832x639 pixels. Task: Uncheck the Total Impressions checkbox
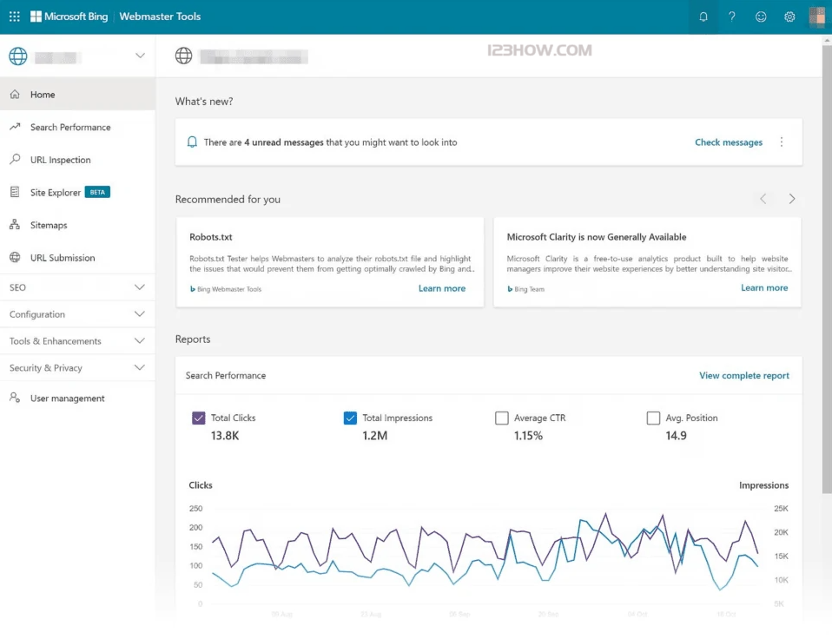point(350,418)
